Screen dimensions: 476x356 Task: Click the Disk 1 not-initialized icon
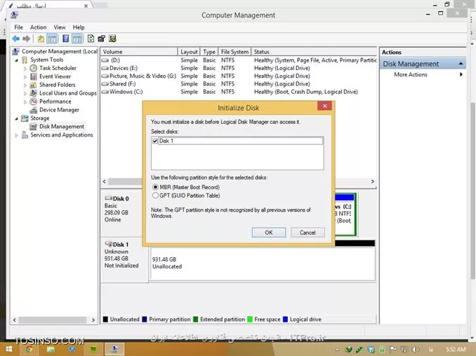[x=108, y=244]
